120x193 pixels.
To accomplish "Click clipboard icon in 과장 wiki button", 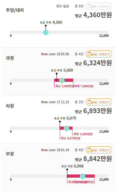I will coord(89,54).
